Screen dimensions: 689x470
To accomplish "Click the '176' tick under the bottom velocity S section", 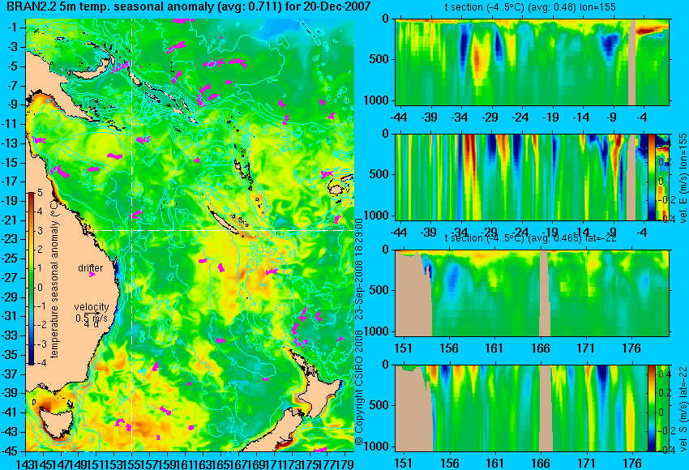I will (x=631, y=464).
